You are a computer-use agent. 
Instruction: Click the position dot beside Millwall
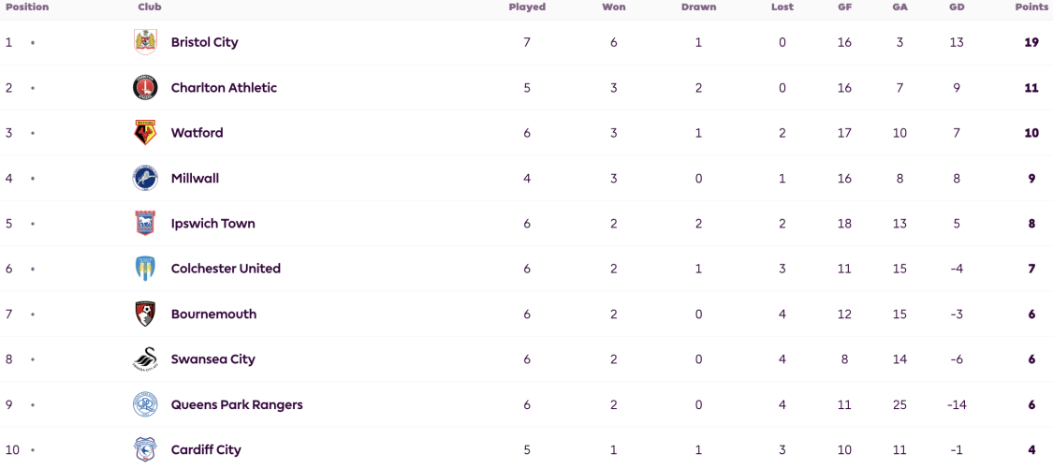point(32,179)
